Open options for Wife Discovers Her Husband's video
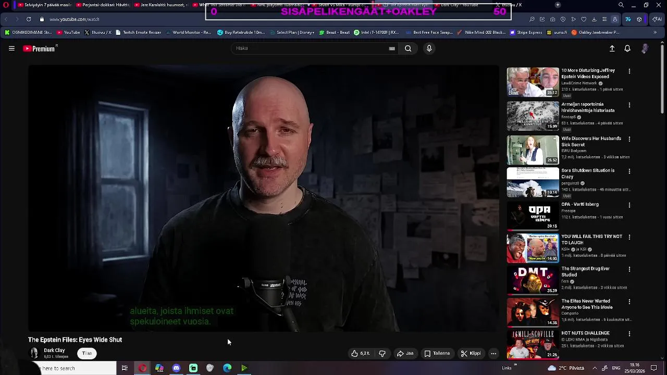 (629, 139)
